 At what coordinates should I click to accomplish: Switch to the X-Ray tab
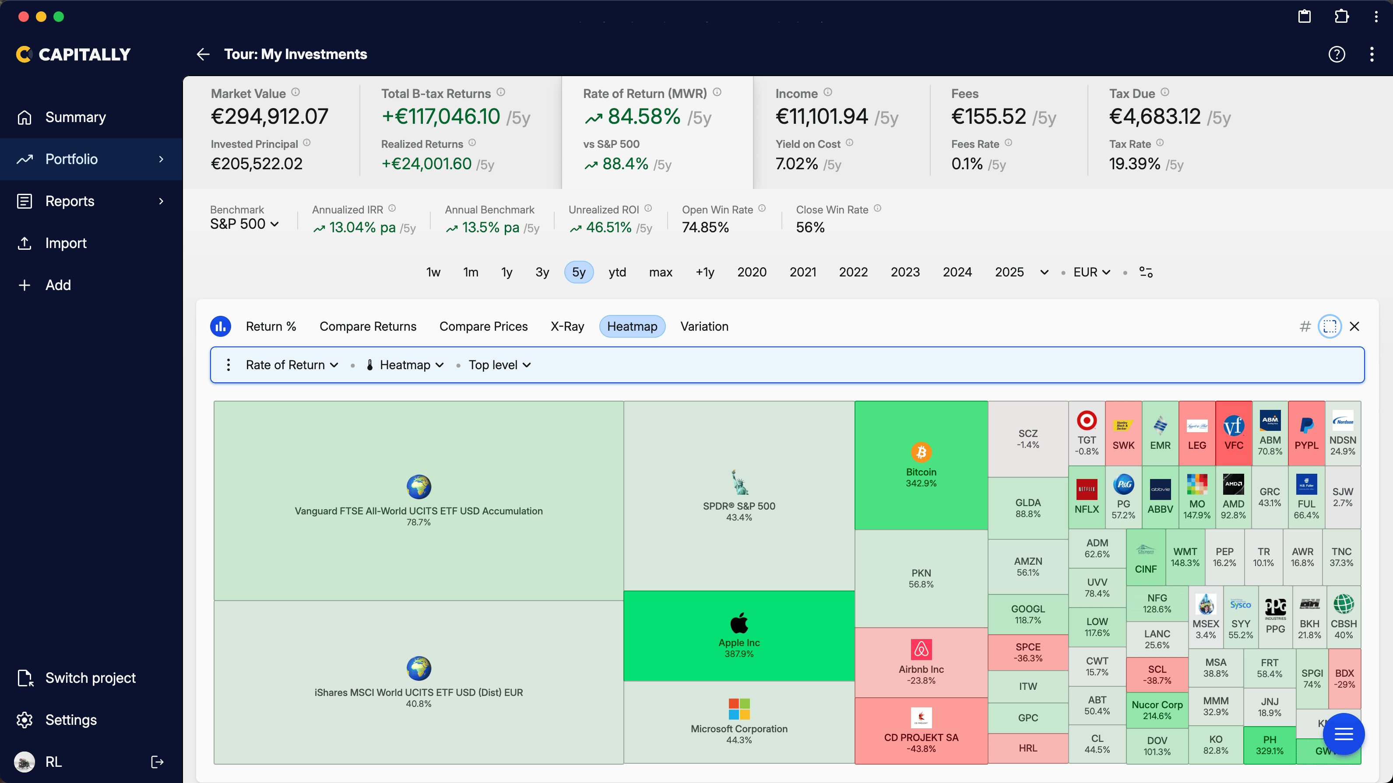(567, 326)
